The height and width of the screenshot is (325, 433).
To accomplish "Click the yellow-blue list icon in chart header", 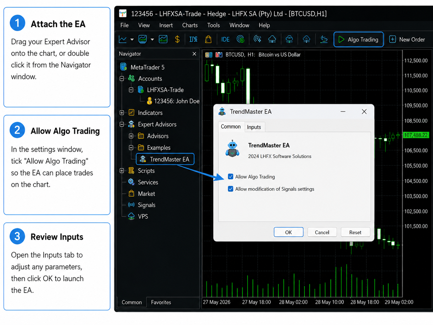I will (x=209, y=55).
